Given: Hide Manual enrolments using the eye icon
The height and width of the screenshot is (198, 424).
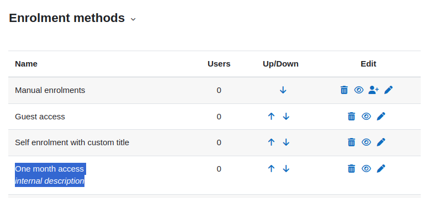Looking at the screenshot, I should click(x=359, y=90).
